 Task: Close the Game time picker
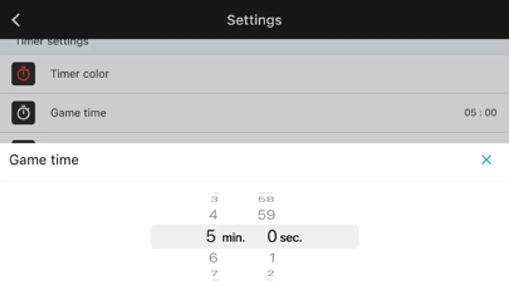(486, 160)
